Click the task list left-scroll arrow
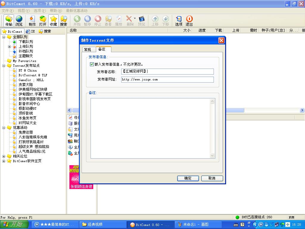This screenshot has height=229, width=305. pyautogui.click(x=69, y=110)
